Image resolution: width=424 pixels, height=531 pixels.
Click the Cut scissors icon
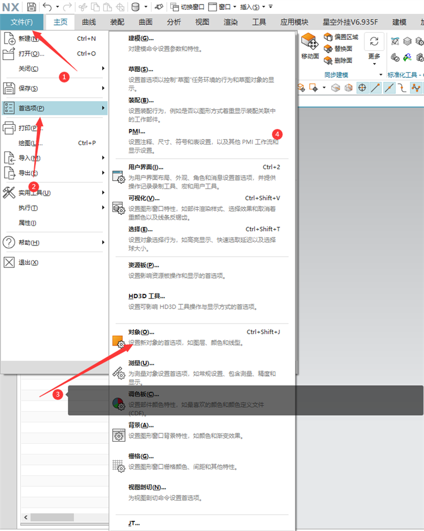(x=83, y=7)
